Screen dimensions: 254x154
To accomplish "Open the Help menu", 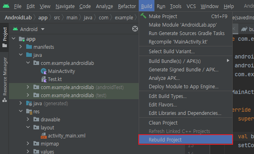I will [x=229, y=6].
